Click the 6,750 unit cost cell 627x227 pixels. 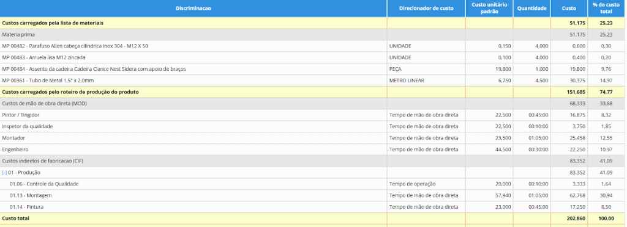(489, 81)
